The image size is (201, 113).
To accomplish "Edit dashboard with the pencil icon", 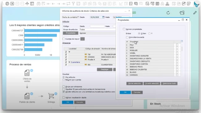I will pos(195,13).
